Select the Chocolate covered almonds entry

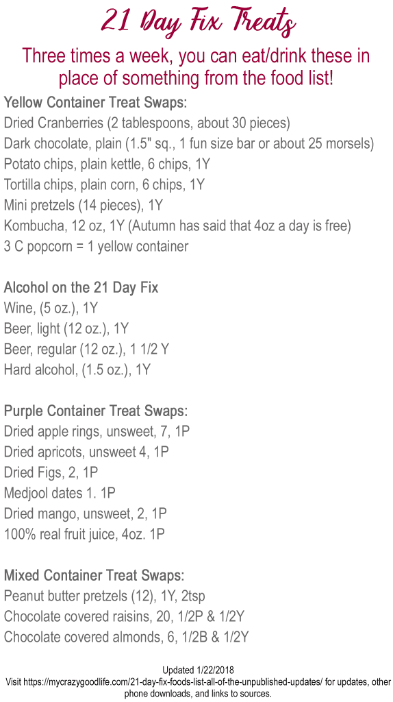pos(127,637)
